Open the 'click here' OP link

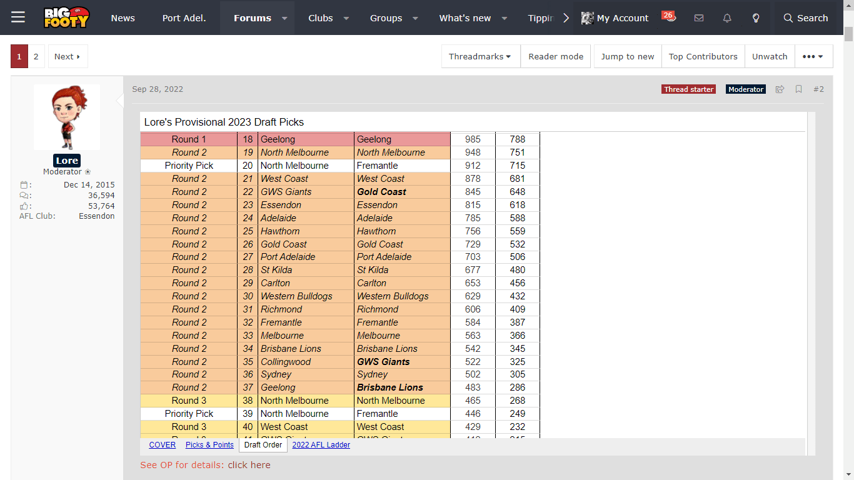[x=249, y=465]
